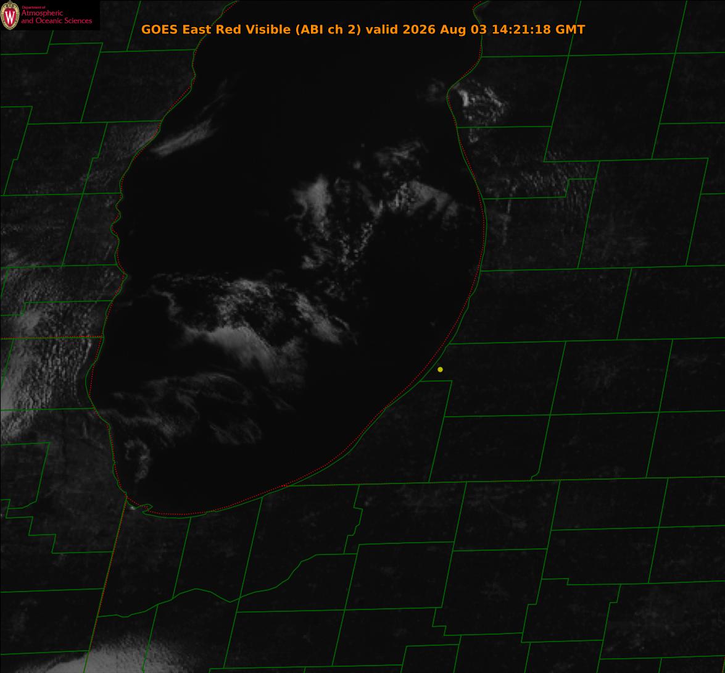Click the thin cloud streak near the northwestern shore

tap(185, 136)
